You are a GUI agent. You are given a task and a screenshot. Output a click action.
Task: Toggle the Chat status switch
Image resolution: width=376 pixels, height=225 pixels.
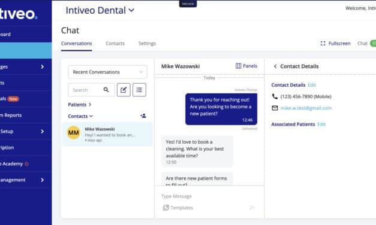coord(373,43)
